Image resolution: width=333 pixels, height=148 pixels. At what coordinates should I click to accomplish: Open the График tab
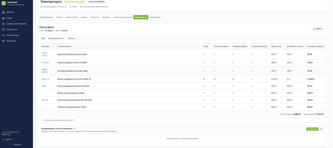coord(84,17)
